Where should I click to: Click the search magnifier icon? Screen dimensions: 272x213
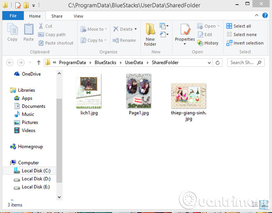tap(259, 62)
